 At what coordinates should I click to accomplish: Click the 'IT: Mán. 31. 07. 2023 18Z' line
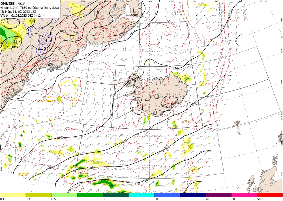[x=18, y=12]
